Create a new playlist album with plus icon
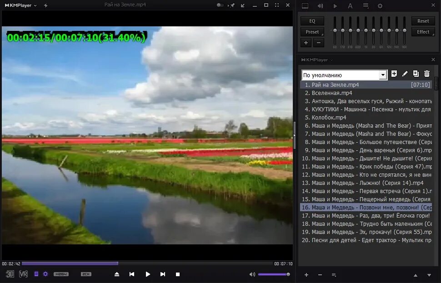 (x=394, y=74)
